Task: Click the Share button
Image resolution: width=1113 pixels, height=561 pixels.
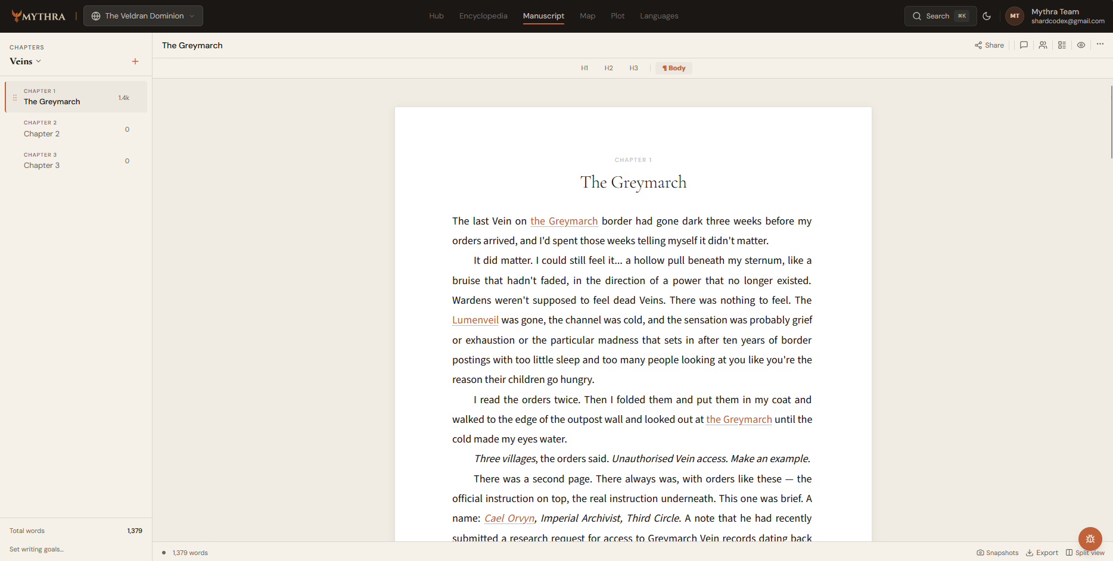Action: [989, 45]
